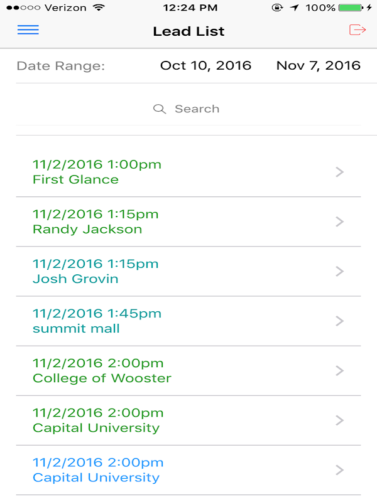377x502 pixels.
Task: Tap the Wi-Fi icon in status bar
Action: [99, 8]
